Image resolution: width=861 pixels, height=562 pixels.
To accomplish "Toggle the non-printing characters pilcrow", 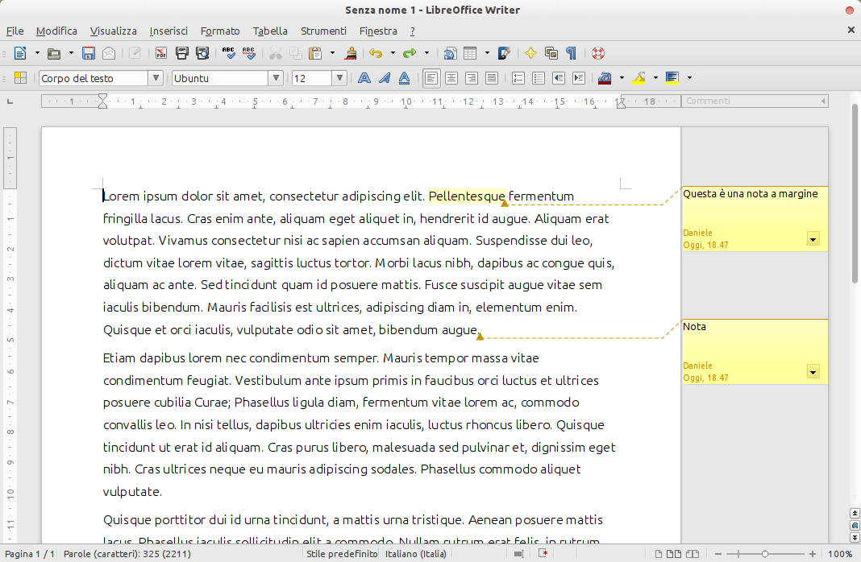I will coord(571,54).
